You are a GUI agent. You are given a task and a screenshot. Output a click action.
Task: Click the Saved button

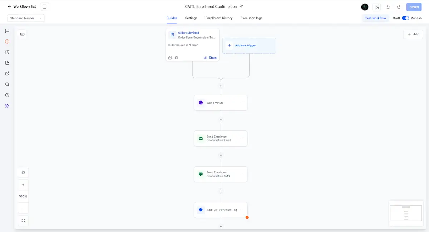point(414,7)
